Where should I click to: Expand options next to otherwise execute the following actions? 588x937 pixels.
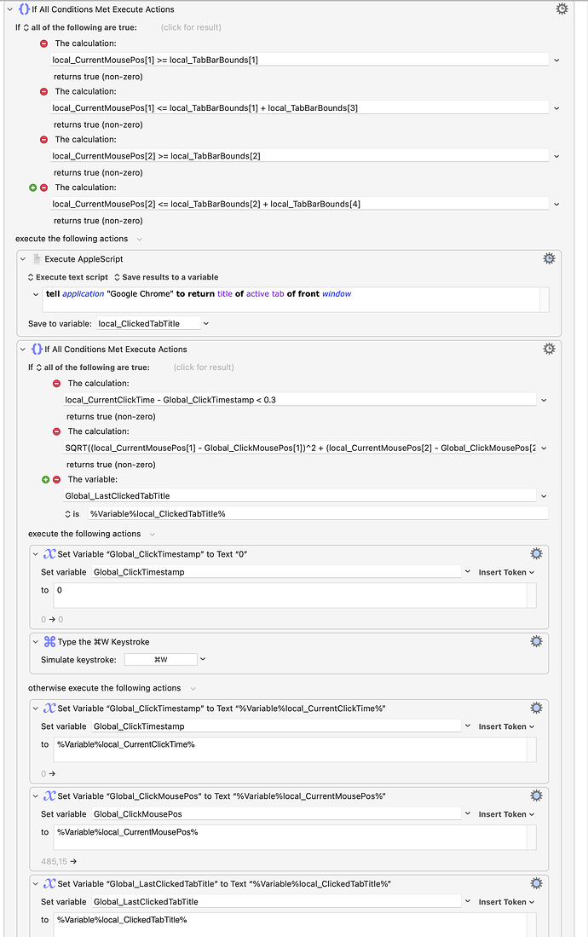[x=193, y=688]
